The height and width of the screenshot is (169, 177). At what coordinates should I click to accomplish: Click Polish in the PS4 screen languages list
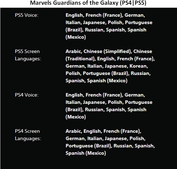coord(137,139)
